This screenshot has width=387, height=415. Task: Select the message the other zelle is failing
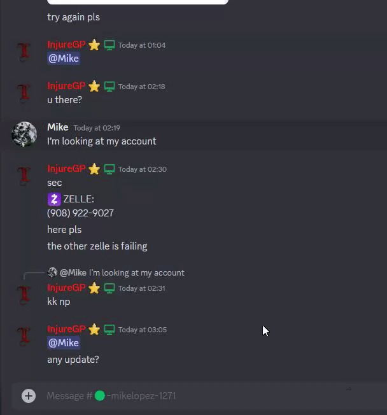coord(97,246)
